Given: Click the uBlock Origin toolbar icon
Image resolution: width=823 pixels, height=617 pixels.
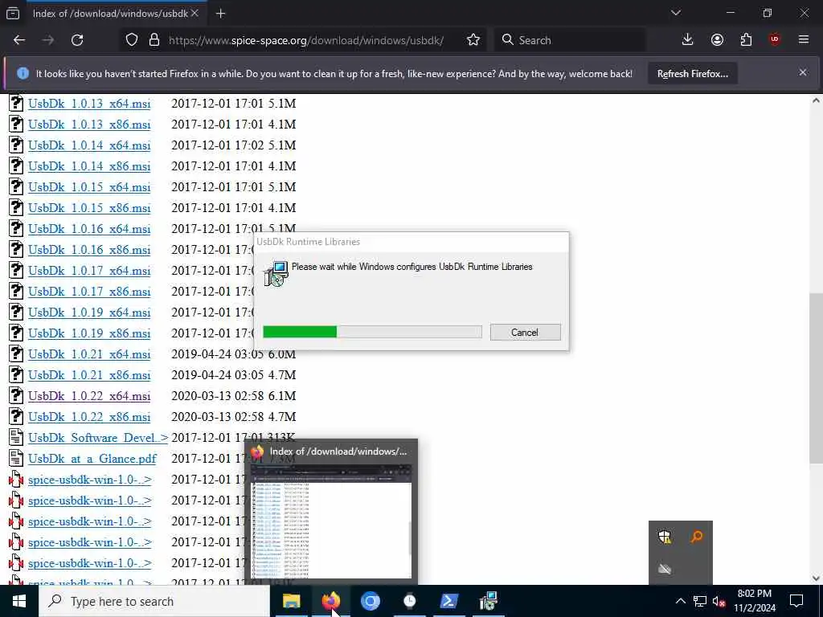Looking at the screenshot, I should pyautogui.click(x=775, y=40).
